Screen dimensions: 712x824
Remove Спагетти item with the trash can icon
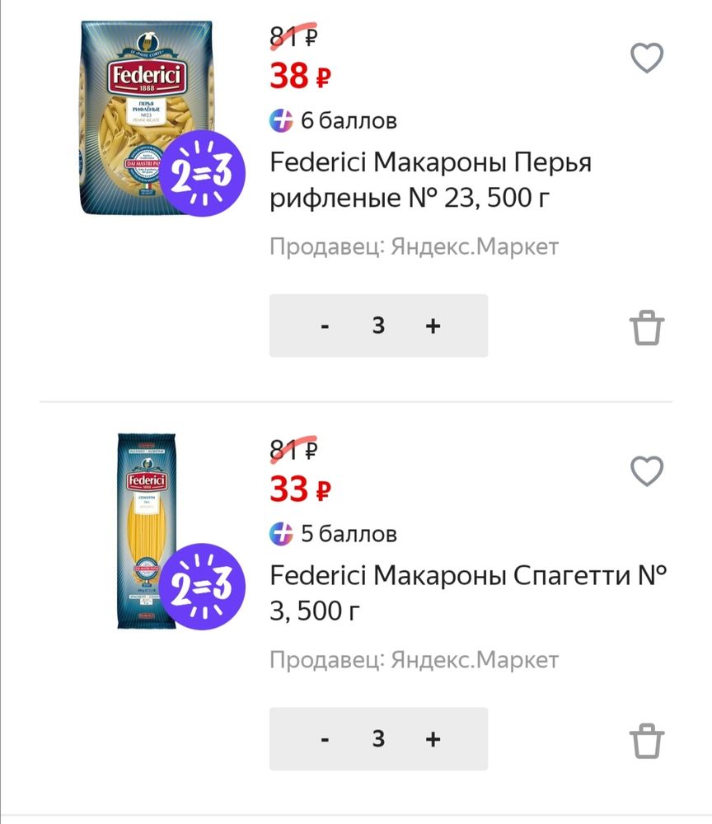(x=647, y=739)
